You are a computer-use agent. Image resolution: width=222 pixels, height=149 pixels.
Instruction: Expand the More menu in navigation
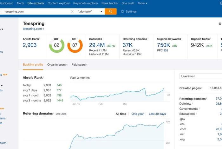click(x=142, y=3)
